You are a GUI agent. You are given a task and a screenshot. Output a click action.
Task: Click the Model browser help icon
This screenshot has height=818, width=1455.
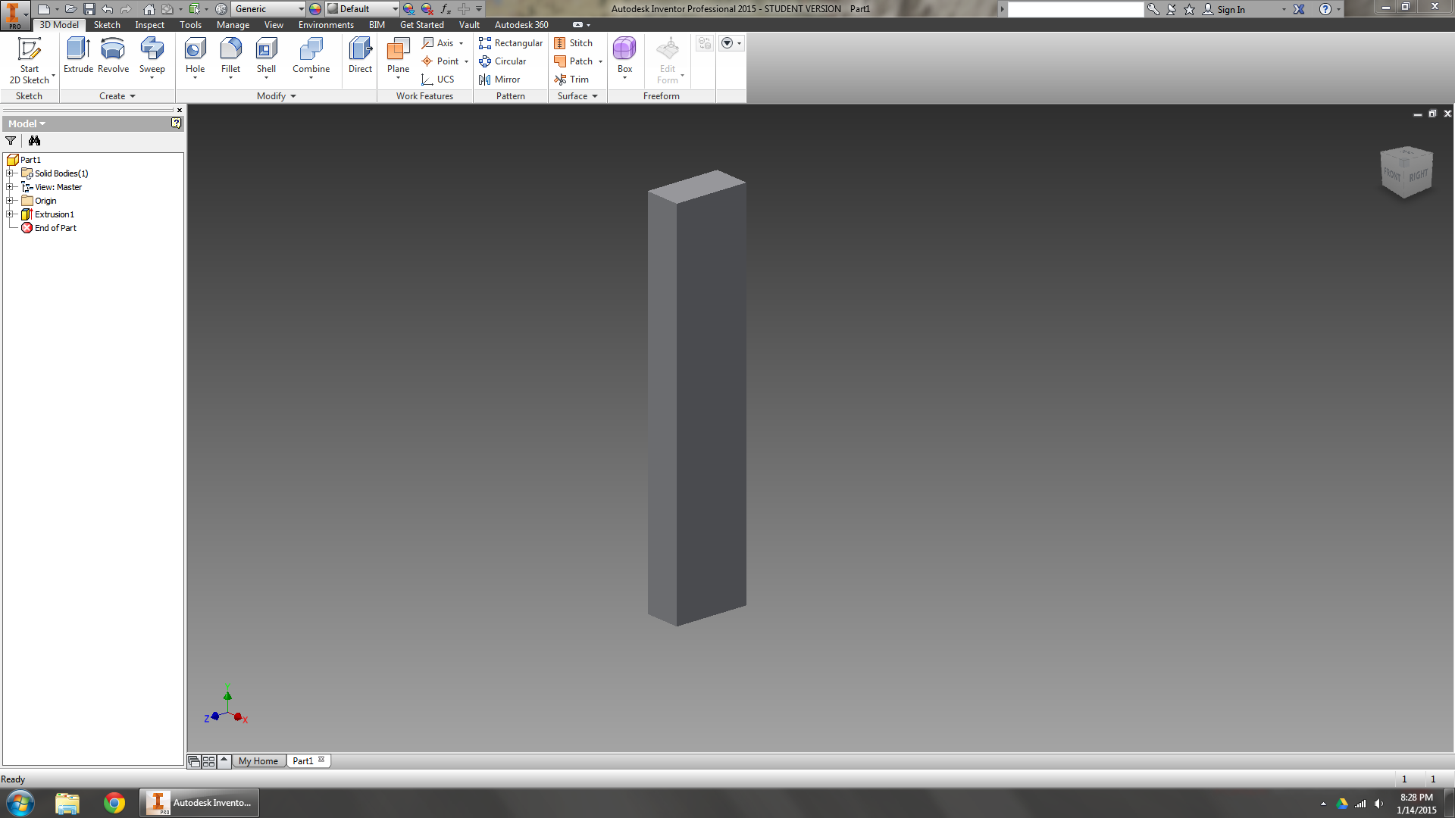tap(176, 123)
